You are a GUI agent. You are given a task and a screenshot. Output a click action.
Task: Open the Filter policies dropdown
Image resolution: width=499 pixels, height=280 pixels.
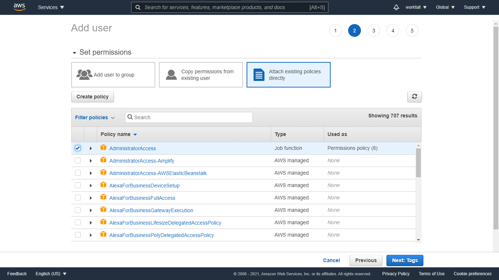[95, 117]
